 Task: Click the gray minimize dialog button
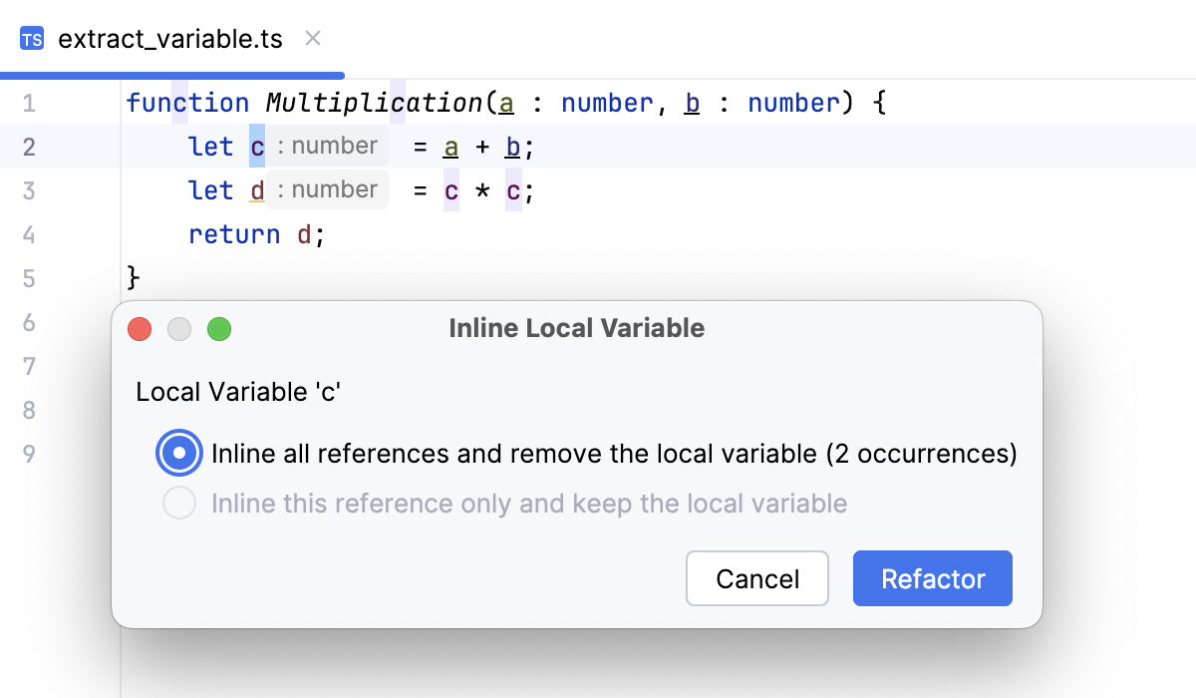tap(179, 329)
